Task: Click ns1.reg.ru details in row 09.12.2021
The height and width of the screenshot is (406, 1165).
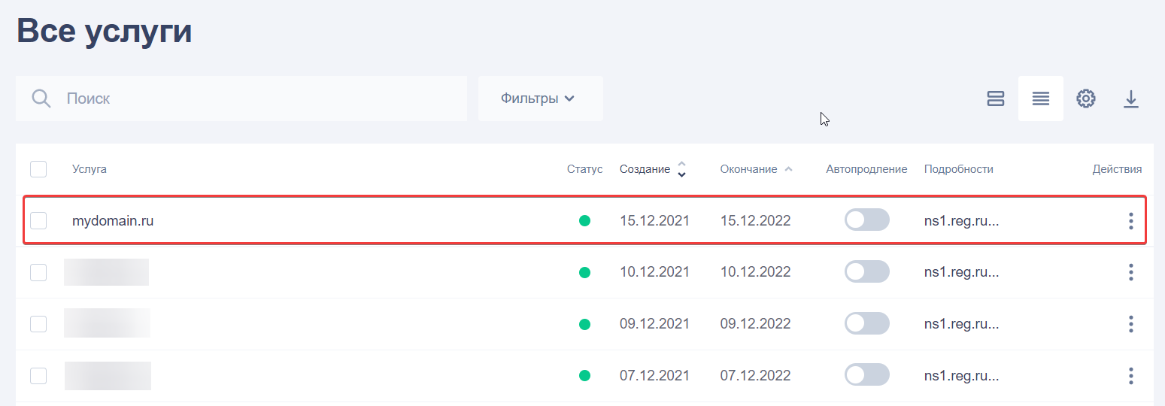Action: pyautogui.click(x=962, y=324)
